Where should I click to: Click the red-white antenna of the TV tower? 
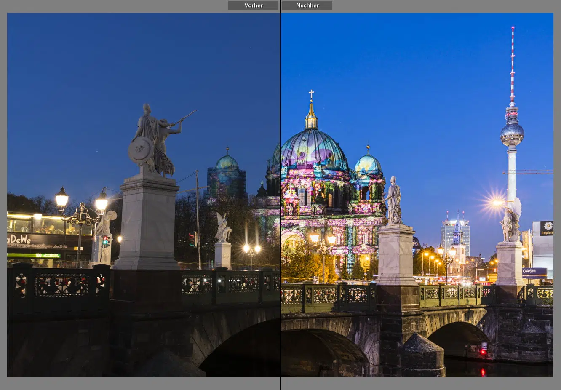(513, 63)
